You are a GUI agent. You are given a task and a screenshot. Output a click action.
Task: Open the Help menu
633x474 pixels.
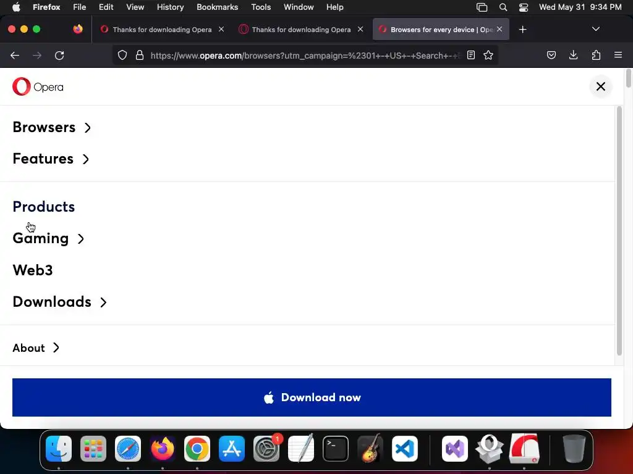pyautogui.click(x=334, y=7)
